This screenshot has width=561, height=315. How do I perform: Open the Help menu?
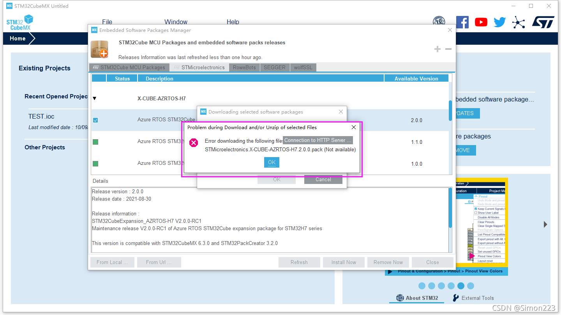coord(233,22)
